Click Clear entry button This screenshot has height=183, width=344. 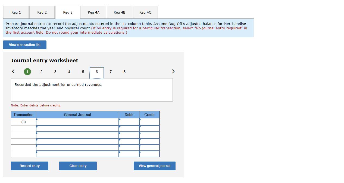coord(78,166)
